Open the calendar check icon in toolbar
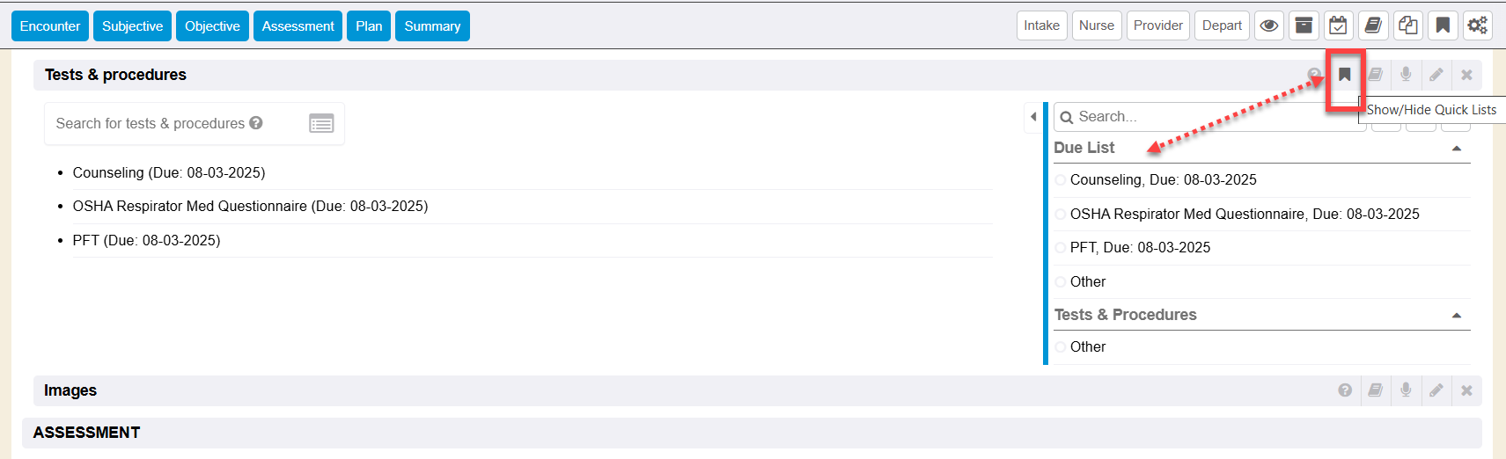Viewport: 1506px width, 459px height. pyautogui.click(x=1338, y=25)
